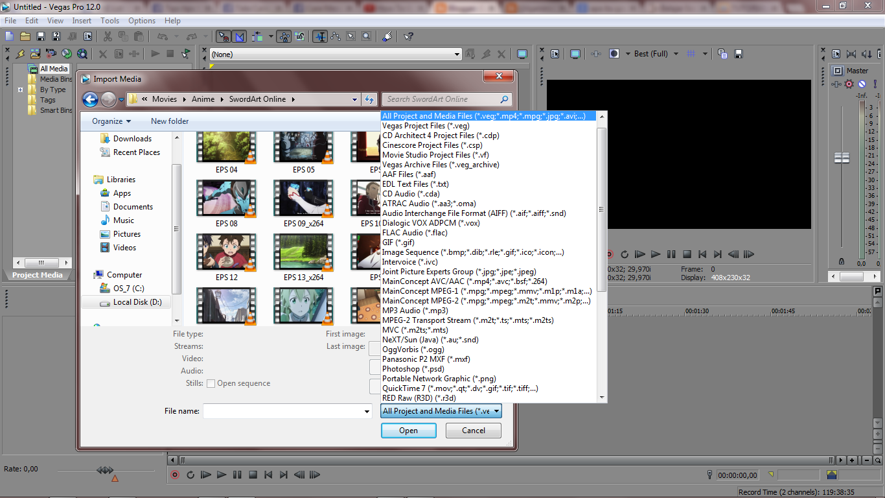Open the file type filter combo box

[x=441, y=411]
